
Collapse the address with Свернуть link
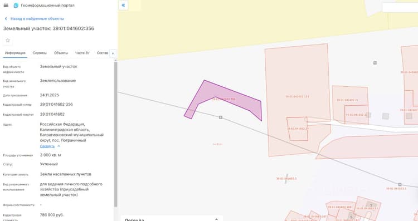pos(47,146)
